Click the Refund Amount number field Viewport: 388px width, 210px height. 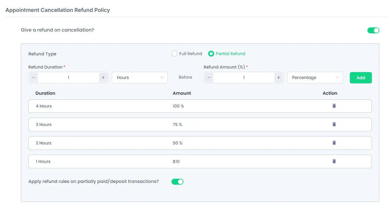pos(244,77)
